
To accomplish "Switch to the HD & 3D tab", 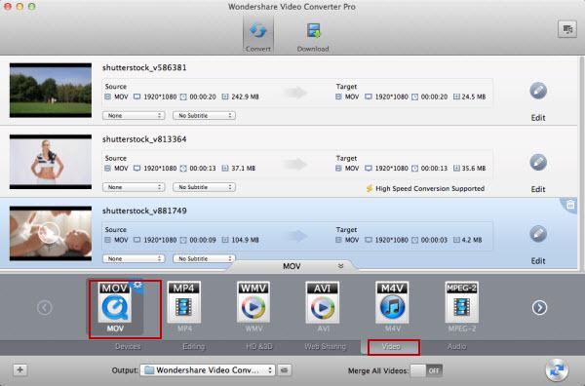I will [x=259, y=346].
